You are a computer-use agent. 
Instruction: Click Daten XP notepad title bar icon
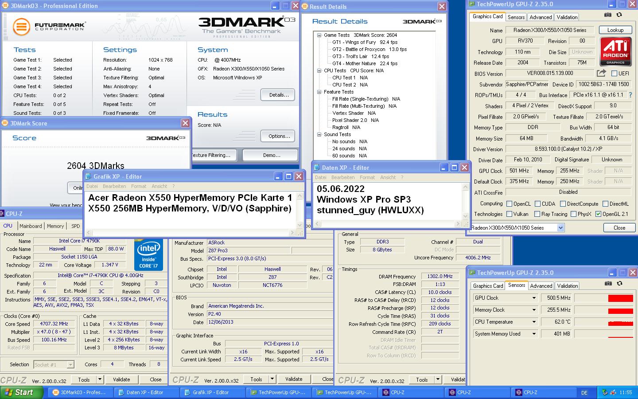click(x=317, y=168)
